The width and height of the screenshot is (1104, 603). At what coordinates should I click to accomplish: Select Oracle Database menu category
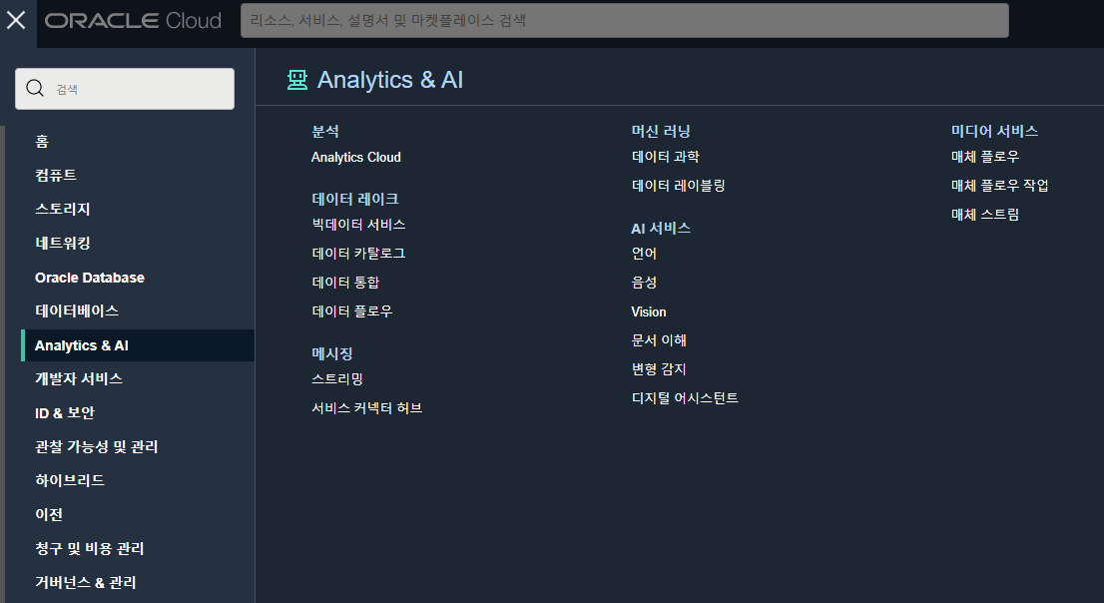click(90, 278)
